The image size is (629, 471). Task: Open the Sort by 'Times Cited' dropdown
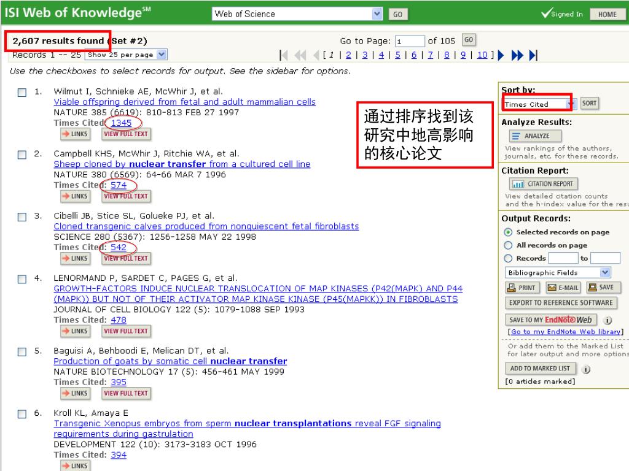[539, 104]
